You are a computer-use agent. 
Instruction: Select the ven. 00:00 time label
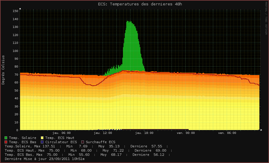[186, 133]
